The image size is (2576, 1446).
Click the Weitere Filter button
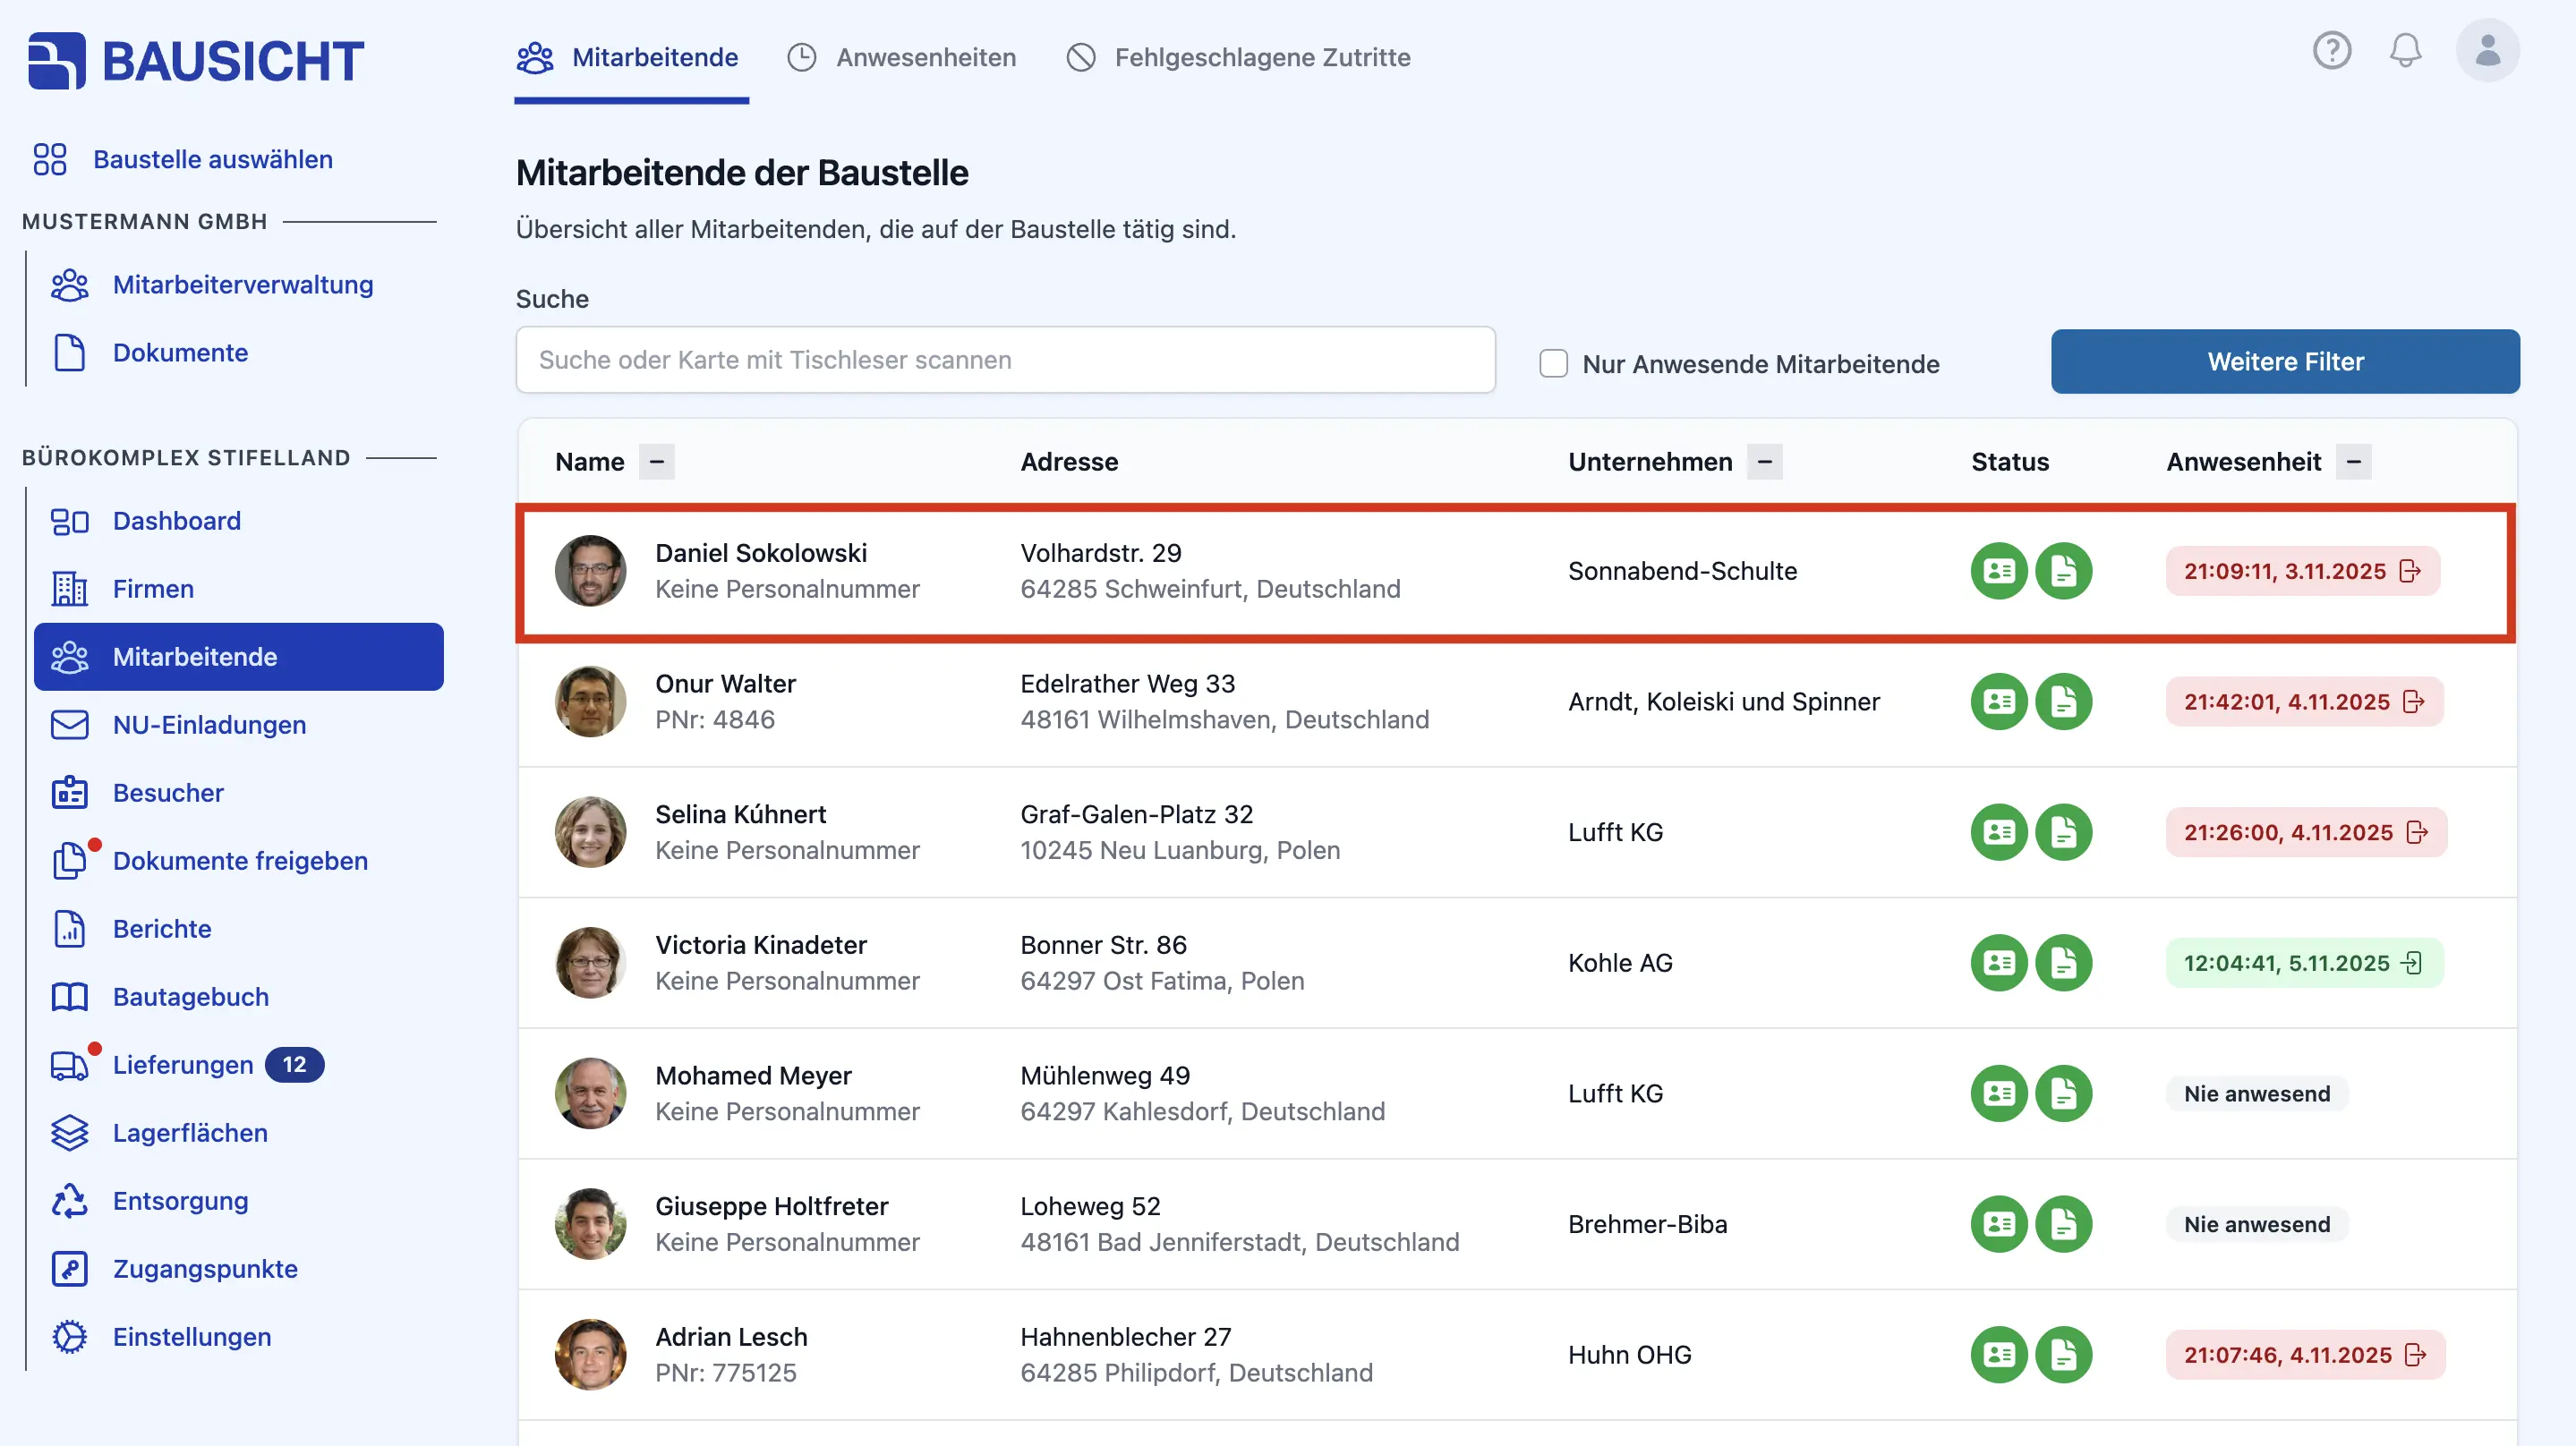(2285, 361)
